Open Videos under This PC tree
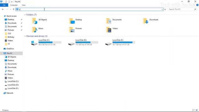Screen dimensions: 199x112 point(10,78)
